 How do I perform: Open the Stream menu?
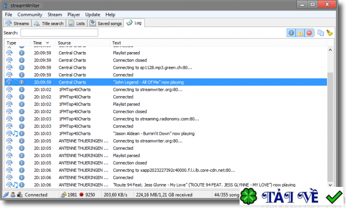click(x=55, y=15)
